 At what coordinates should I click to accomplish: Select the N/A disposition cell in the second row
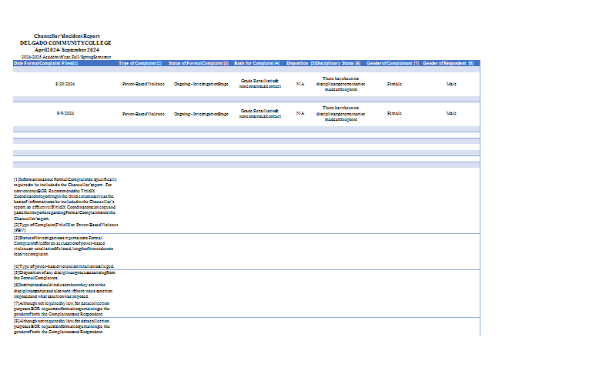[300, 114]
